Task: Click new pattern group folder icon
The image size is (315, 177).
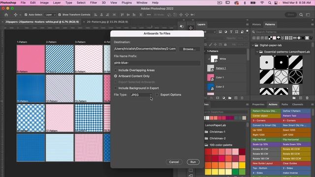Action: pyautogui.click(x=294, y=98)
